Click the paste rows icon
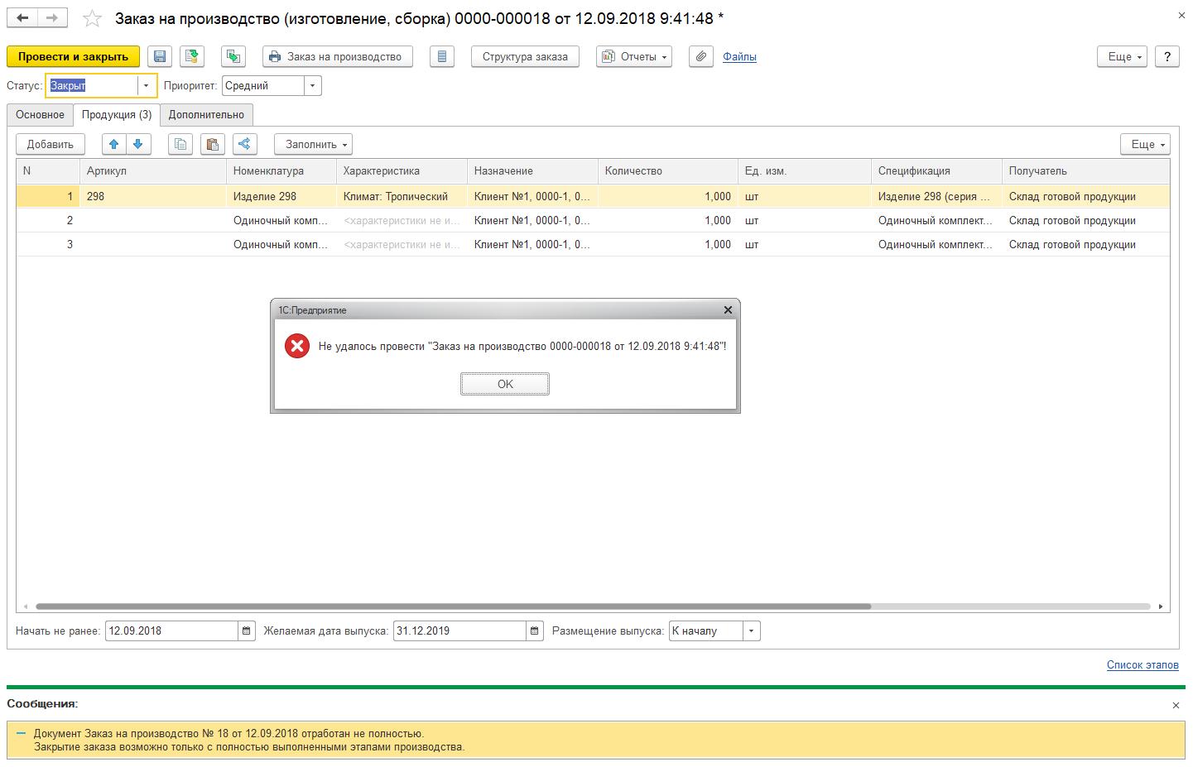The height and width of the screenshot is (767, 1193). pos(213,144)
